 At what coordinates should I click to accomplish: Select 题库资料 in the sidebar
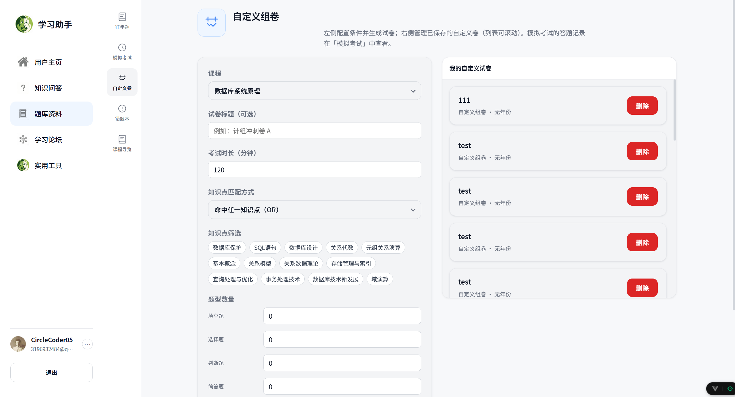tap(51, 114)
